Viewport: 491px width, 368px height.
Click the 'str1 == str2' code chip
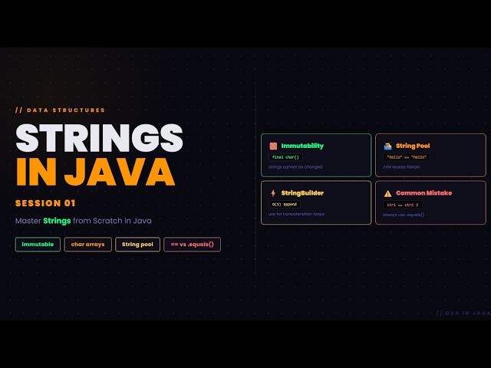coord(403,205)
